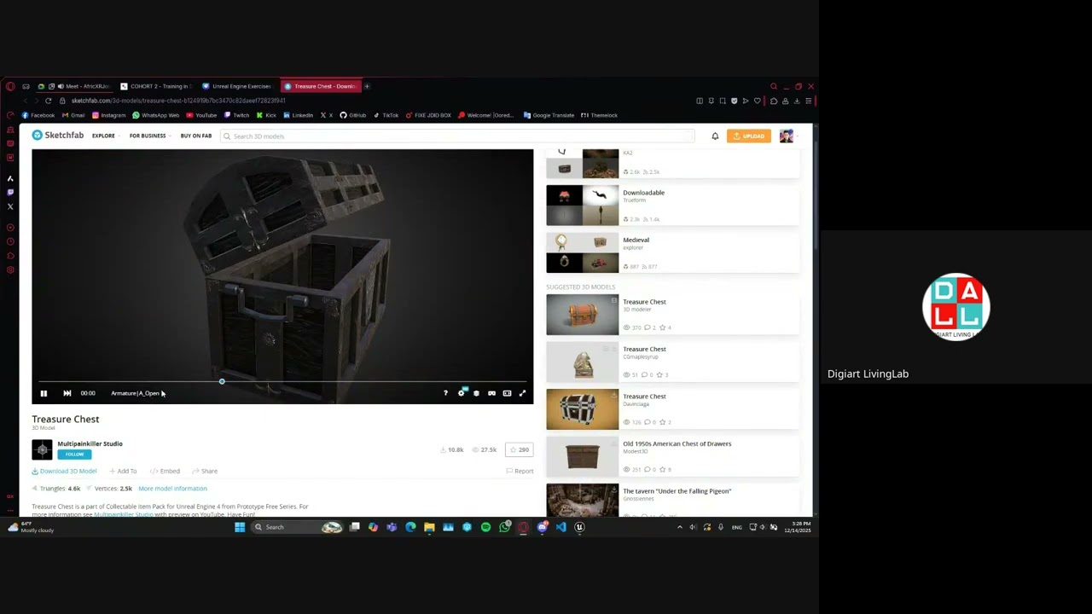Open the Armature|A_Open animation selector
This screenshot has height=614, width=1092.
pos(135,393)
